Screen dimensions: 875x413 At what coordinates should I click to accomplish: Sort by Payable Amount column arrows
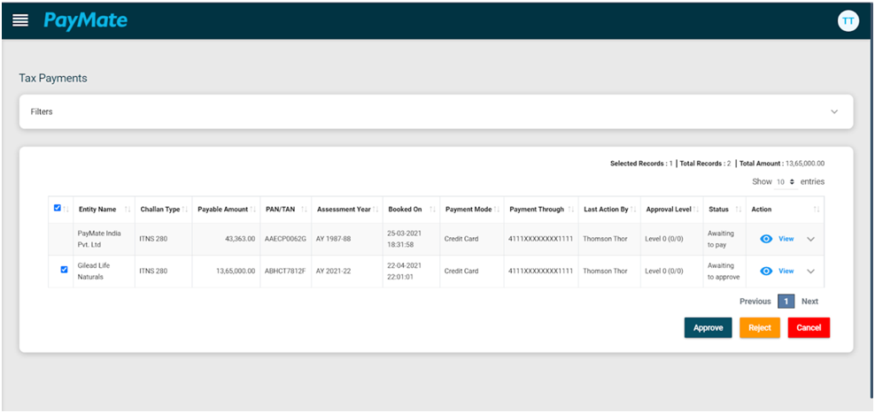coord(252,210)
